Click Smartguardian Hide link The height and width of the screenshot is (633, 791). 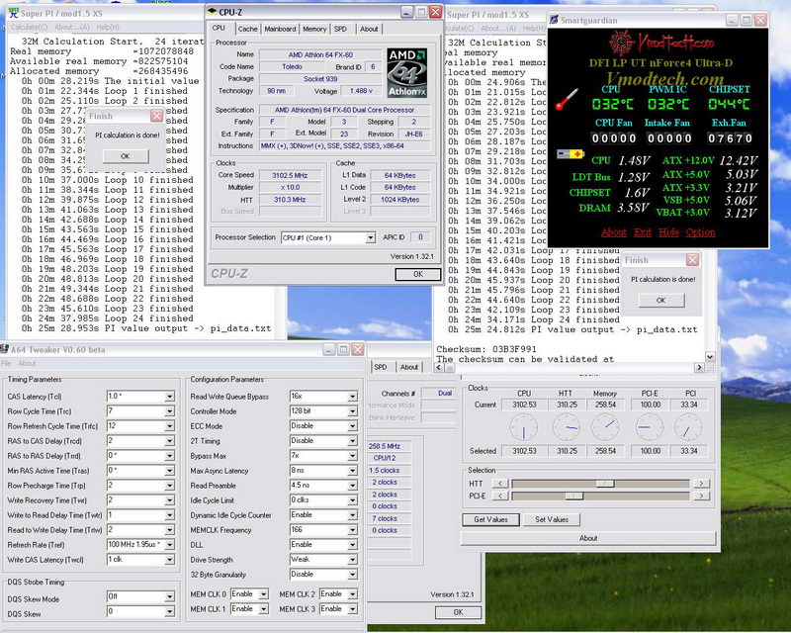pyautogui.click(x=668, y=232)
